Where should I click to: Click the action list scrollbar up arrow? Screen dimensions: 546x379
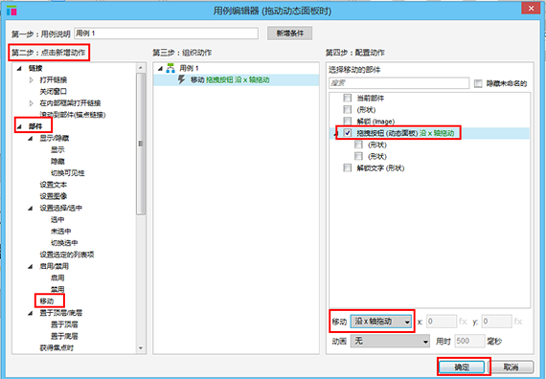(141, 68)
